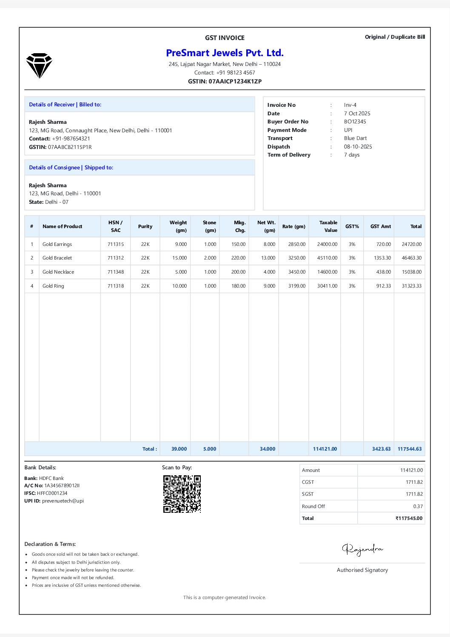Expand the Details of Consignee section
Viewport: 450px width, 637px height.
click(x=71, y=167)
